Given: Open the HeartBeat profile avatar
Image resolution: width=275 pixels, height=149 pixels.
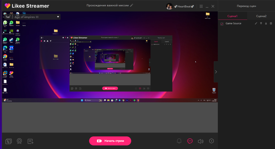Looking at the screenshot, I should click(x=169, y=6).
